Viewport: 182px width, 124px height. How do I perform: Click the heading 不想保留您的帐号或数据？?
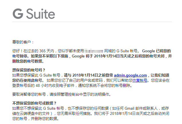pyautogui.click(x=34, y=103)
